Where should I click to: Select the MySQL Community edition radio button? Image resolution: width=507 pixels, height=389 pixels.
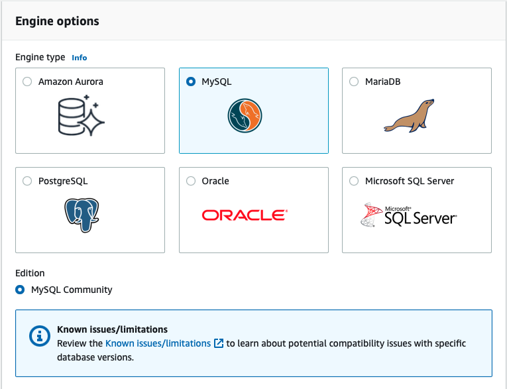(20, 290)
